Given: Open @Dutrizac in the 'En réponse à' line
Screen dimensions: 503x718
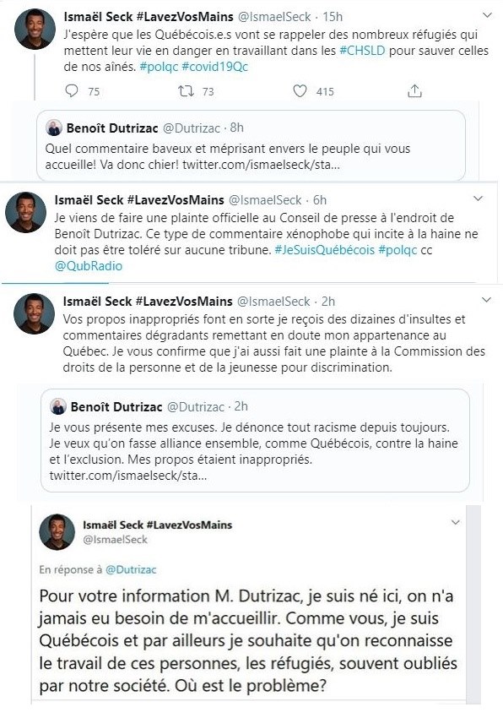Looking at the screenshot, I should [131, 569].
